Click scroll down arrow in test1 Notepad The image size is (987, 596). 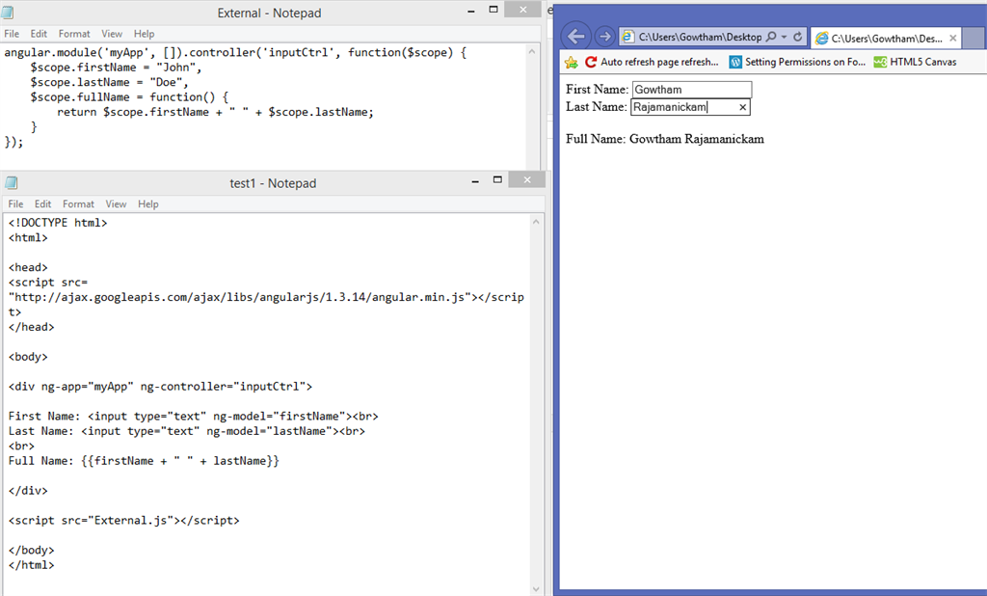pos(536,589)
